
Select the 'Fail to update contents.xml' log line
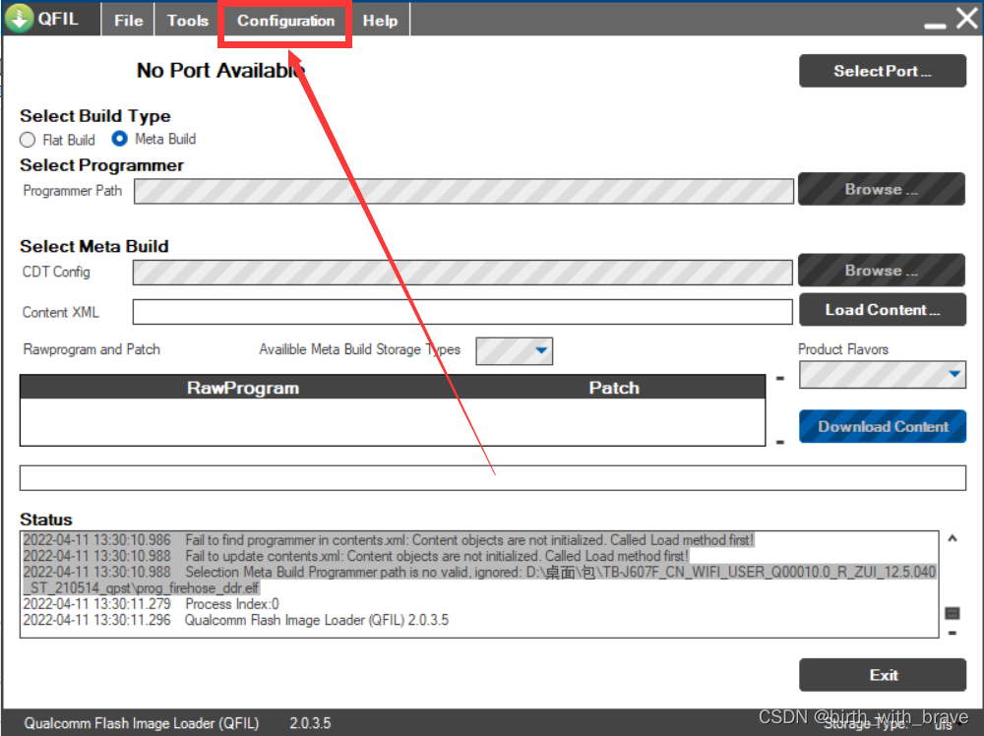[356, 556]
